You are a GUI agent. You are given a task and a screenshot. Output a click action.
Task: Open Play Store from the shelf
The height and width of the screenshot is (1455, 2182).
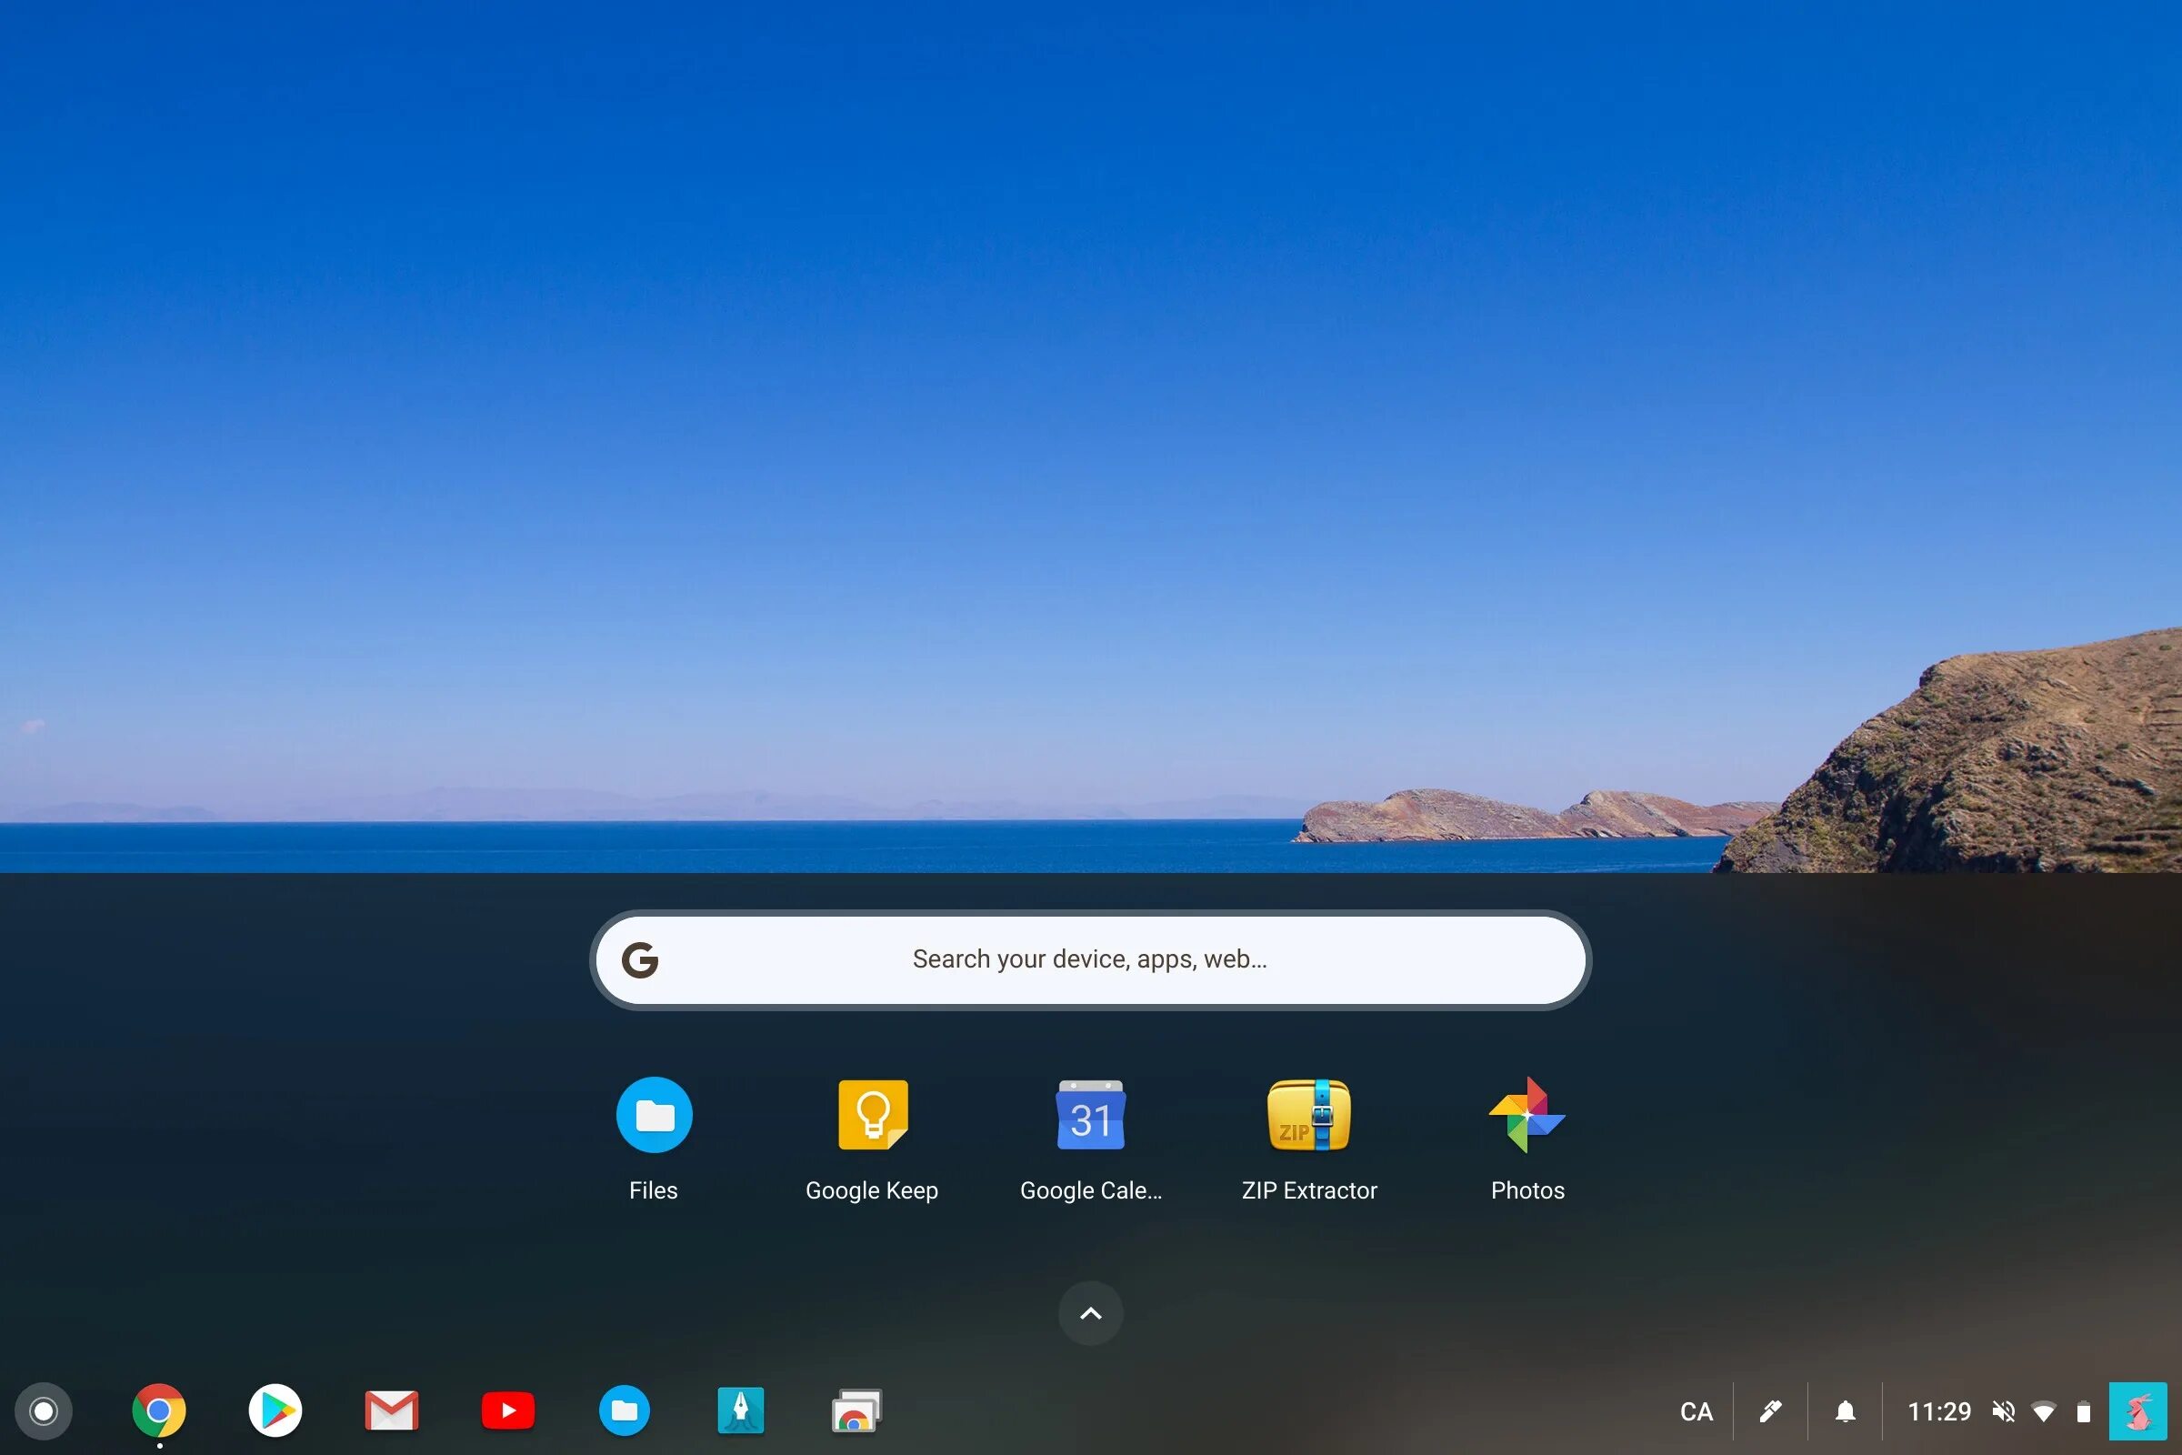[x=275, y=1410]
